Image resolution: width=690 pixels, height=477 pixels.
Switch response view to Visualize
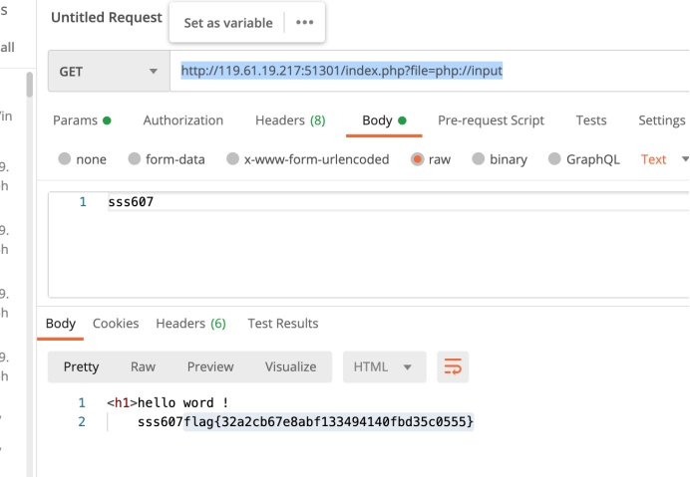290,366
